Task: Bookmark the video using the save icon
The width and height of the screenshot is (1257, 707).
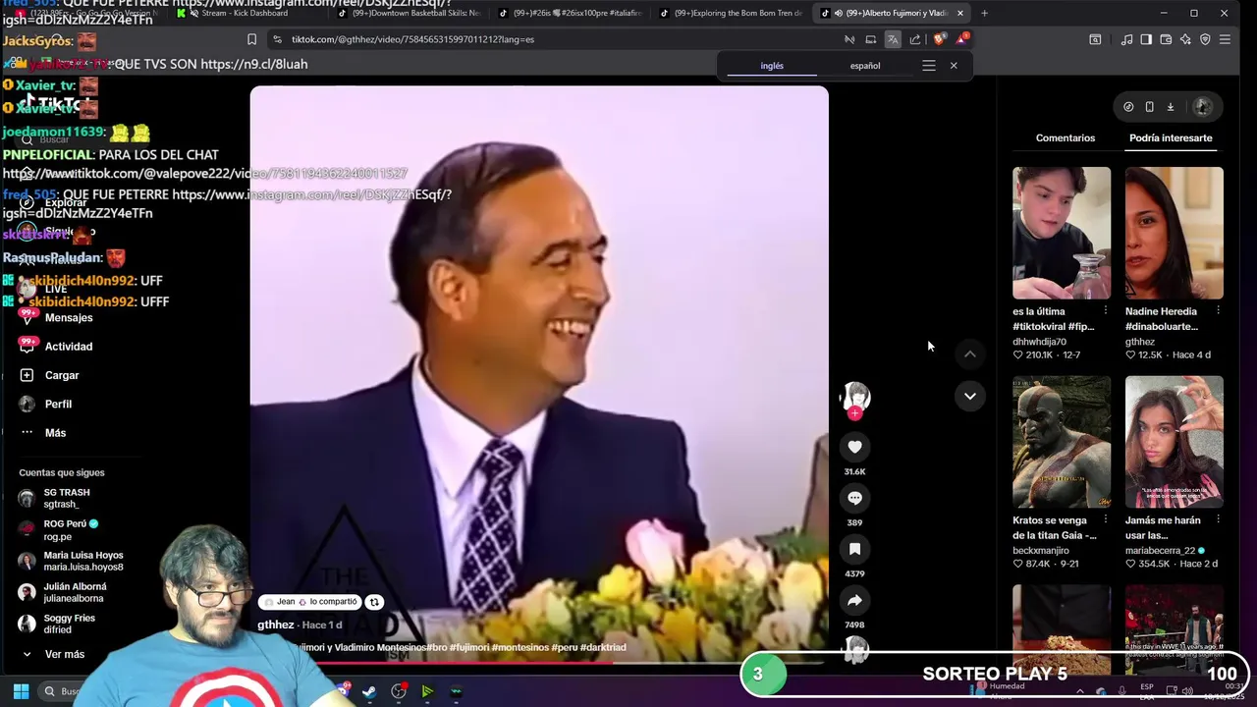Action: 854,549
